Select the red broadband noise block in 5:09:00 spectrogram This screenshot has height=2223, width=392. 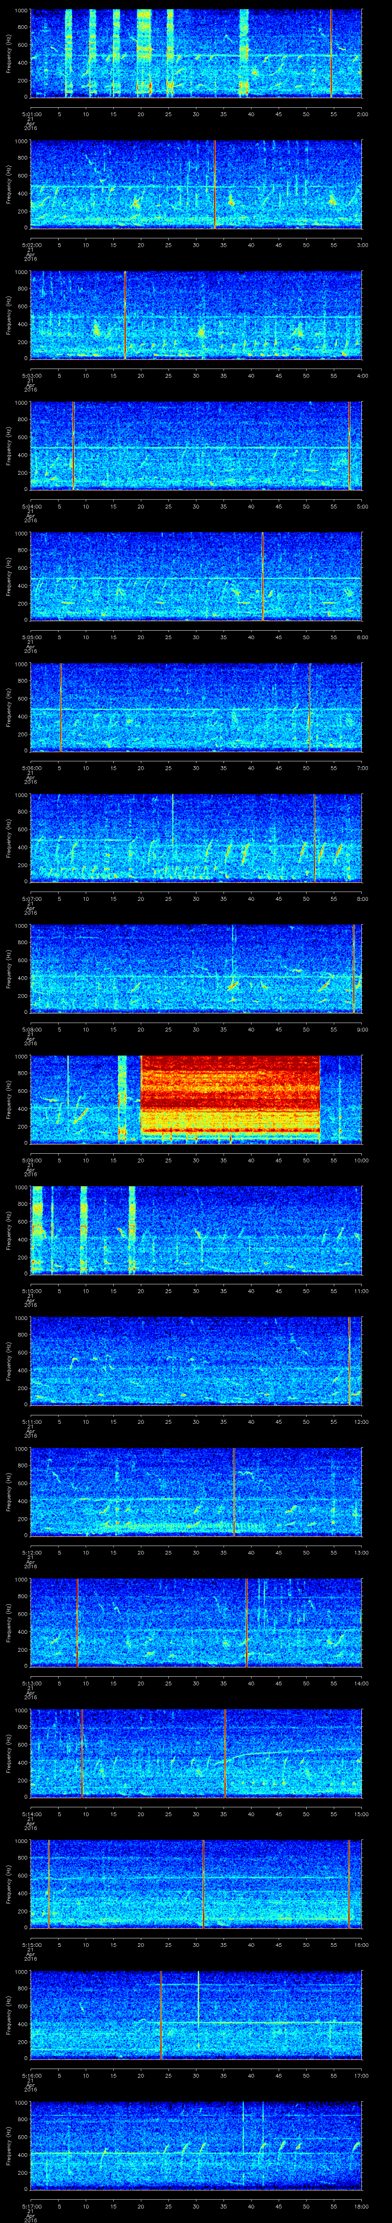[x=230, y=1094]
